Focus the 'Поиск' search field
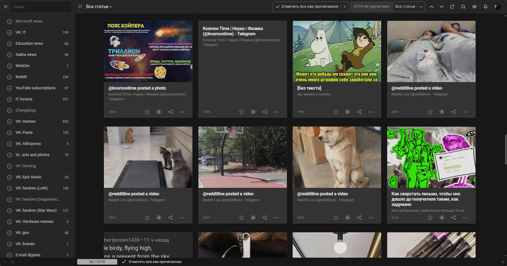Viewport: 507px width, 266px height. point(41,7)
